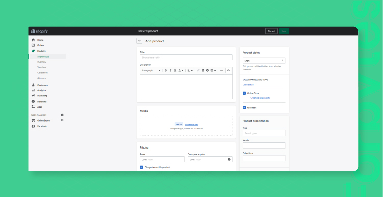This screenshot has width=383, height=197.
Task: View online store using the eye icon
Action: 62,120
